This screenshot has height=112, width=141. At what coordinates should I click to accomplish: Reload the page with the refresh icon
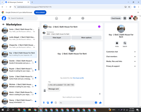(x=10, y=7)
